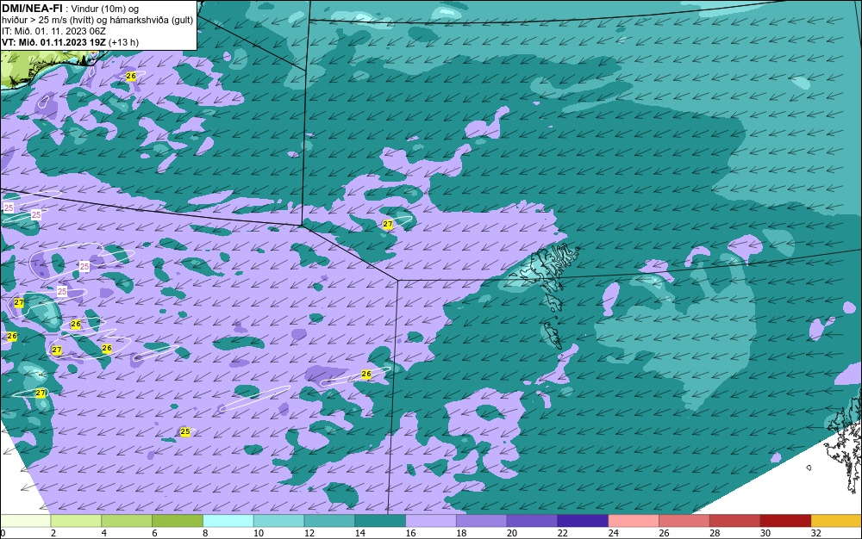The width and height of the screenshot is (862, 539).
Task: Click the 28–30 m/s red legend swatch
Action: pyautogui.click(x=734, y=521)
